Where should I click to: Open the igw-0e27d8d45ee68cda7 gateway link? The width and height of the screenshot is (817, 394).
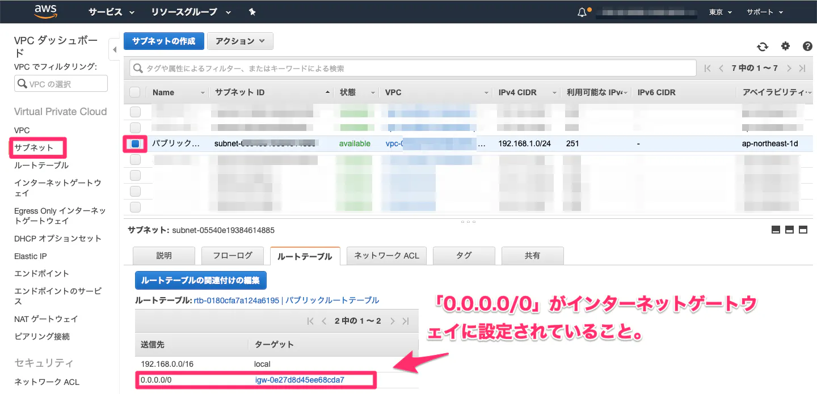(x=299, y=380)
